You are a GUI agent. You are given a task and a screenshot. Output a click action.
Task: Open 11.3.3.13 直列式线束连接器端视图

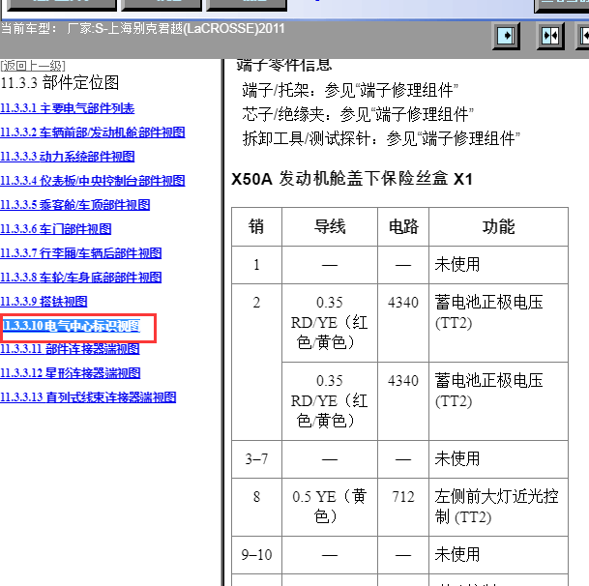tap(88, 397)
